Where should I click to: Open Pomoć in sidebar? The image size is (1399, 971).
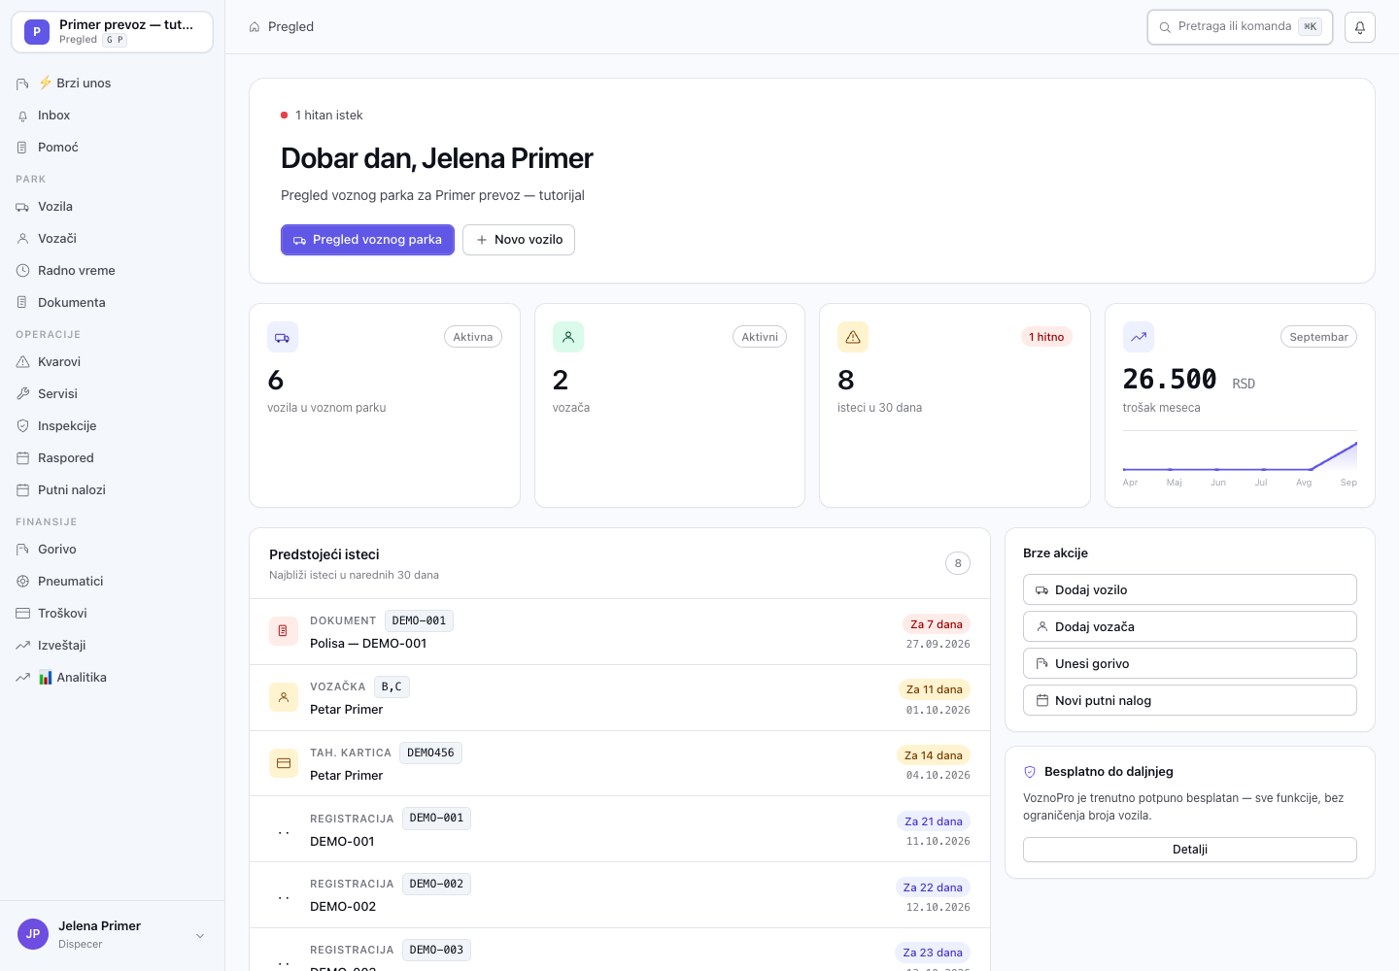tap(112, 148)
